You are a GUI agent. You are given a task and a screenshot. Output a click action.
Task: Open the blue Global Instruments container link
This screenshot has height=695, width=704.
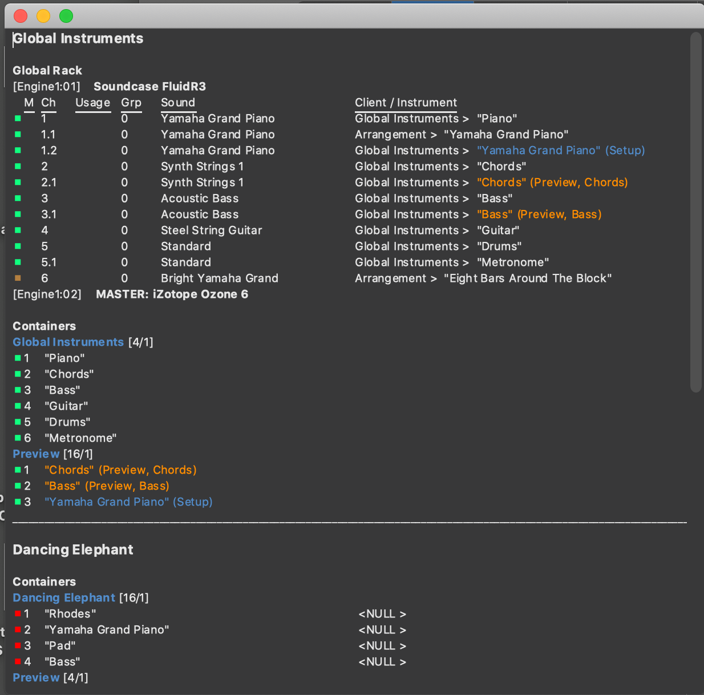[x=68, y=342]
